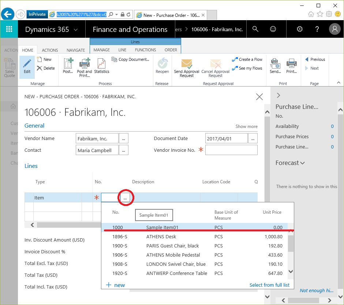Image resolution: width=344 pixels, height=305 pixels.
Task: Open help with the question mark icon
Action: tap(317, 29)
